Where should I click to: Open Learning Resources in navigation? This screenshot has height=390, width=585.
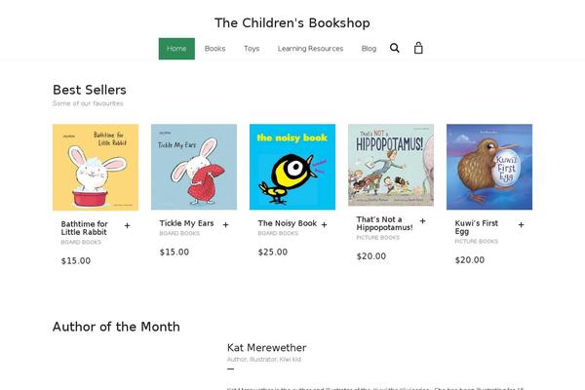pyautogui.click(x=310, y=49)
